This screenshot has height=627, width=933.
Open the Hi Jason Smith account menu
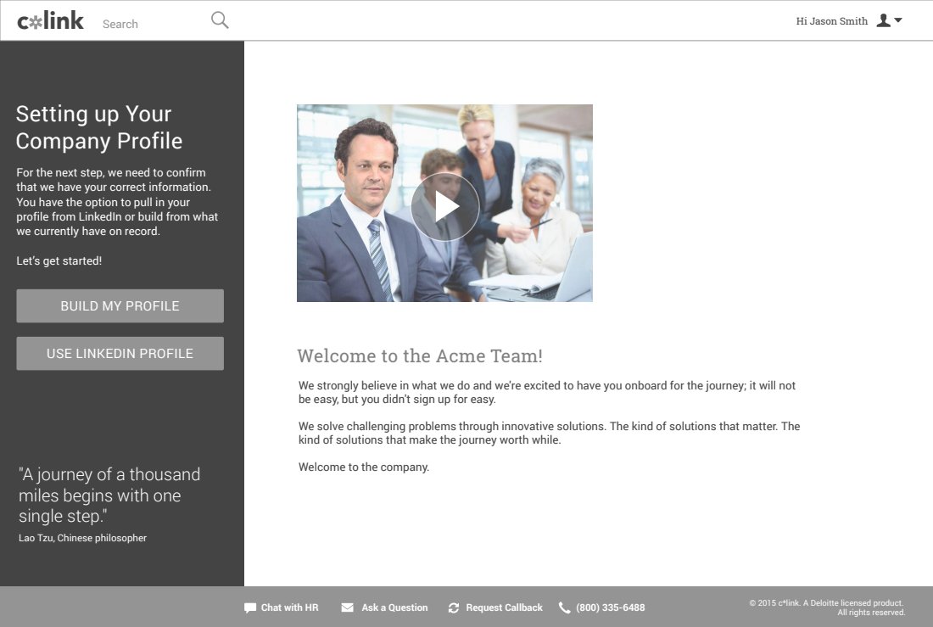click(831, 21)
